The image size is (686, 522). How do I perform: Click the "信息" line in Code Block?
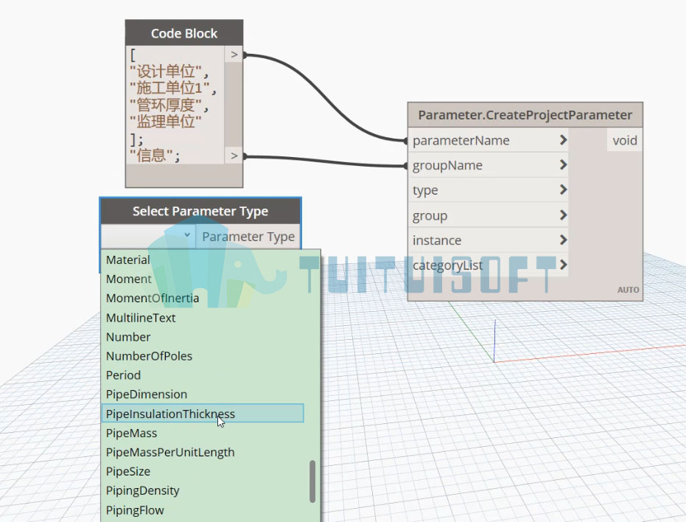coord(155,156)
